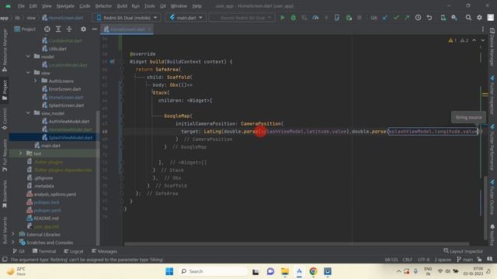Open the Xiaomi Redmi 8A Dual target dropdown

coord(242,18)
